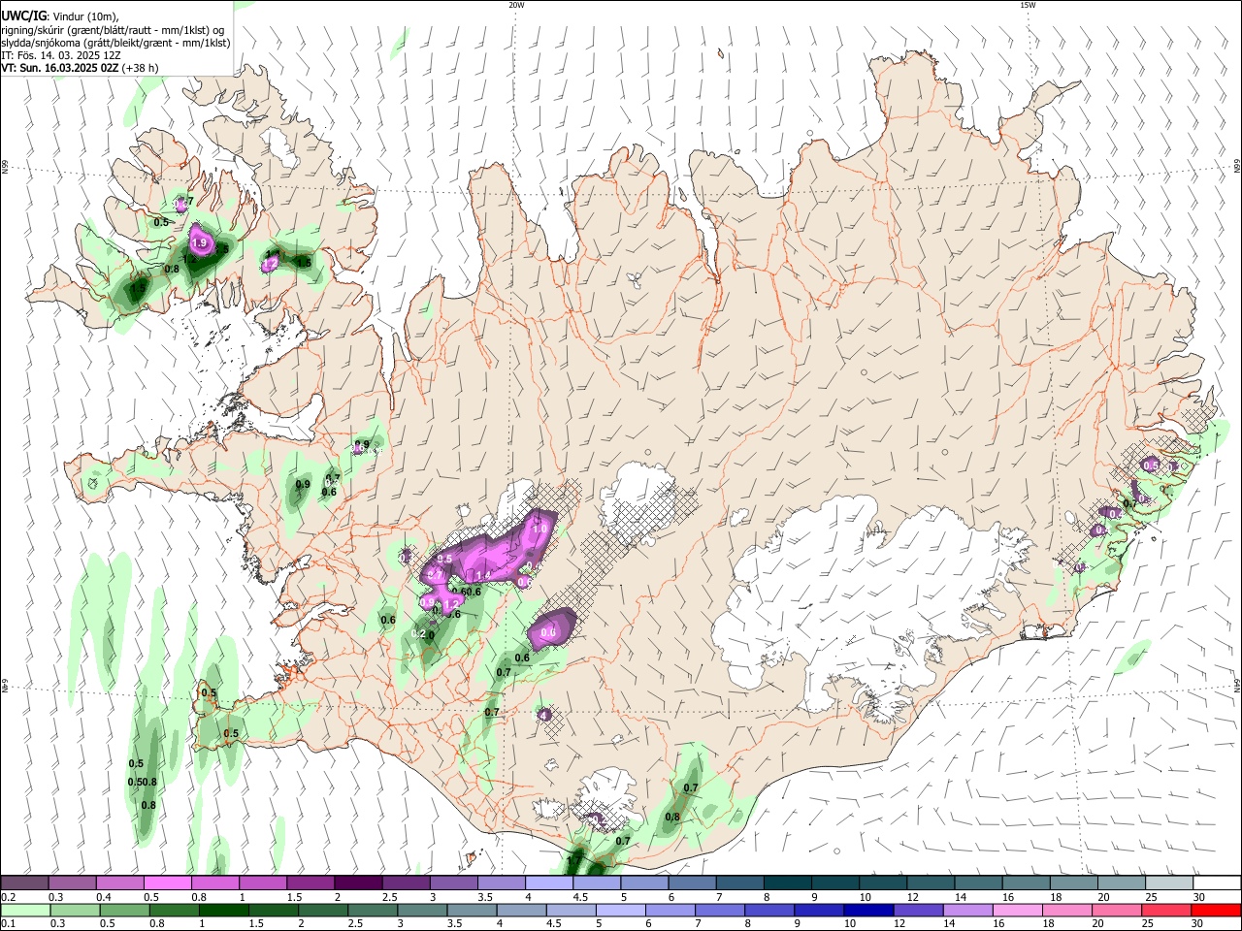This screenshot has width=1242, height=931.
Task: Click the 3.5 swatch in purple snow legend
Action: [501, 883]
